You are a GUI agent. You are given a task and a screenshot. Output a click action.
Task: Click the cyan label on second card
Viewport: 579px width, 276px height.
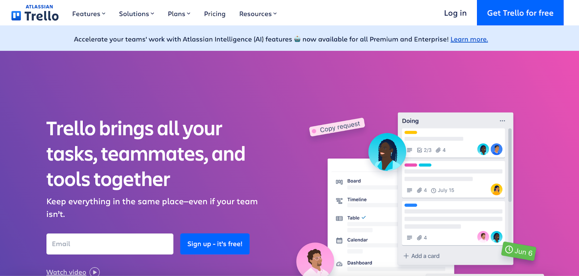(425, 165)
